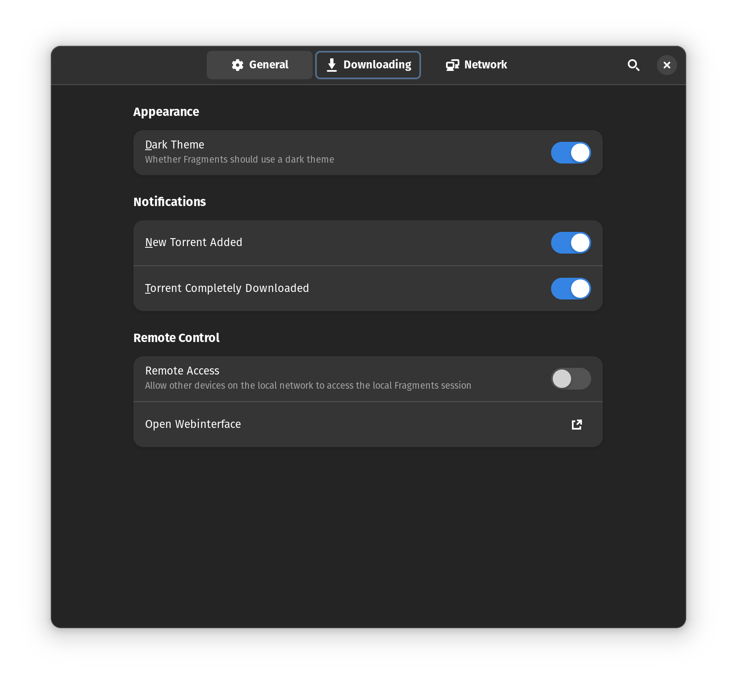
Task: Turn off the Dark Theme switch
Action: [571, 153]
